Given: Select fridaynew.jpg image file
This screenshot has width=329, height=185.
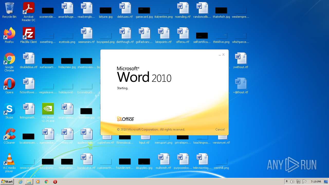Looking at the screenshot, I should tap(67, 61).
